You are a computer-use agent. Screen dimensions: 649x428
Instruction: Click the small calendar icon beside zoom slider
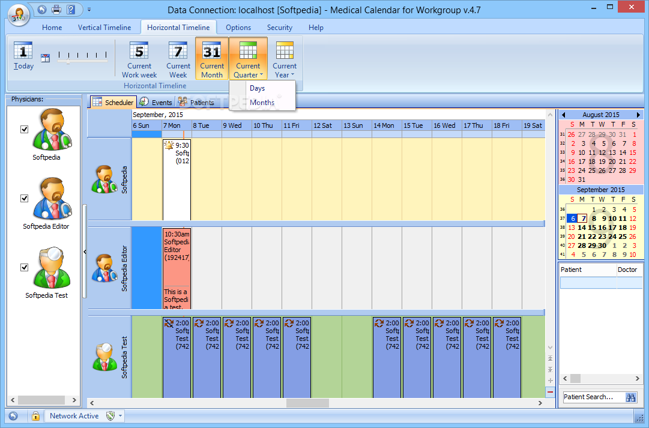pos(45,58)
